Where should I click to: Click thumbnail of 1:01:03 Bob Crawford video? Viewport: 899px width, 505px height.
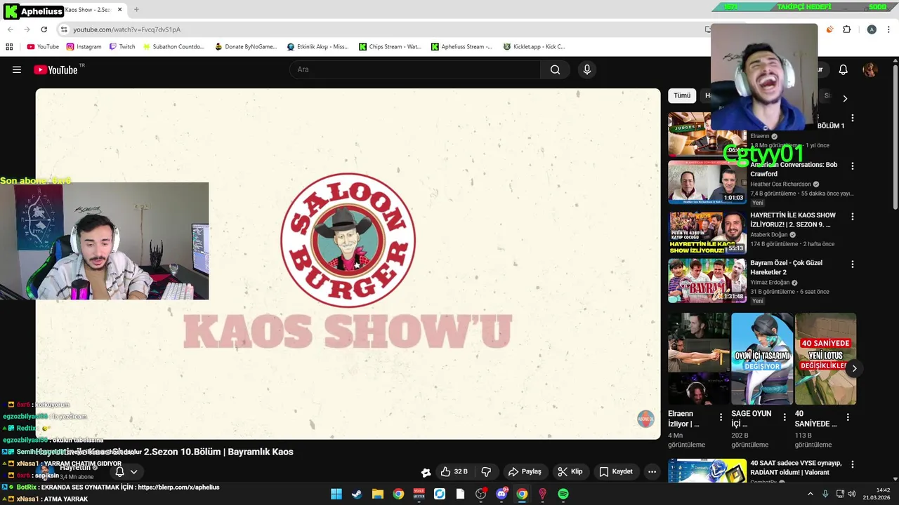coord(707,182)
